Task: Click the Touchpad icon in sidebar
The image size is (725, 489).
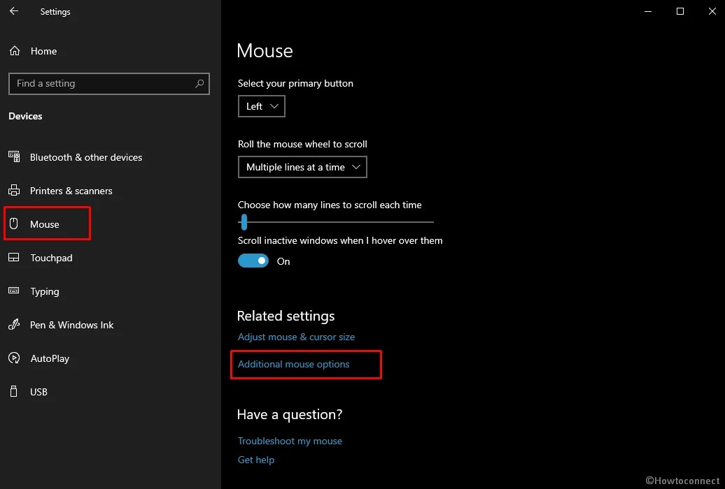Action: click(x=14, y=258)
